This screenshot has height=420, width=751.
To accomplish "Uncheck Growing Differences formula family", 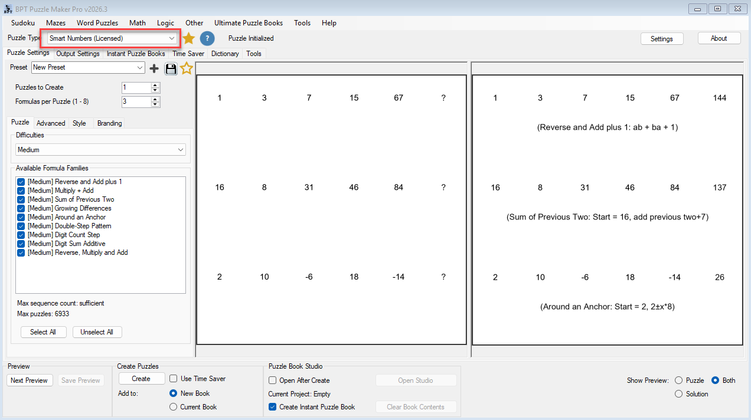I will (x=21, y=208).
